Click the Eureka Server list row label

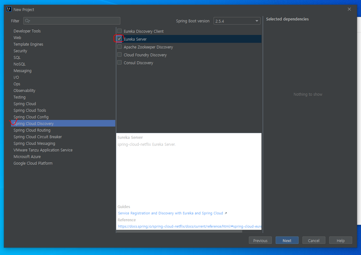[135, 39]
